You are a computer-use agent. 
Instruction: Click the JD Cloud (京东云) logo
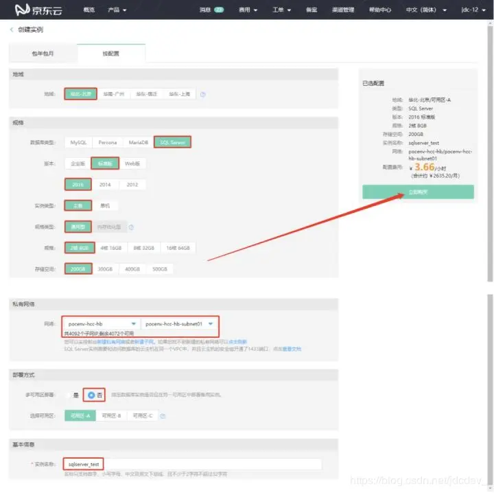tap(38, 10)
